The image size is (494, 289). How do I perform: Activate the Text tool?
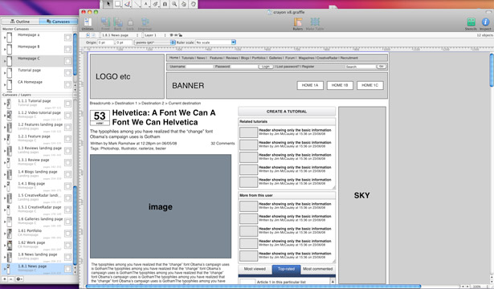tap(146, 4)
